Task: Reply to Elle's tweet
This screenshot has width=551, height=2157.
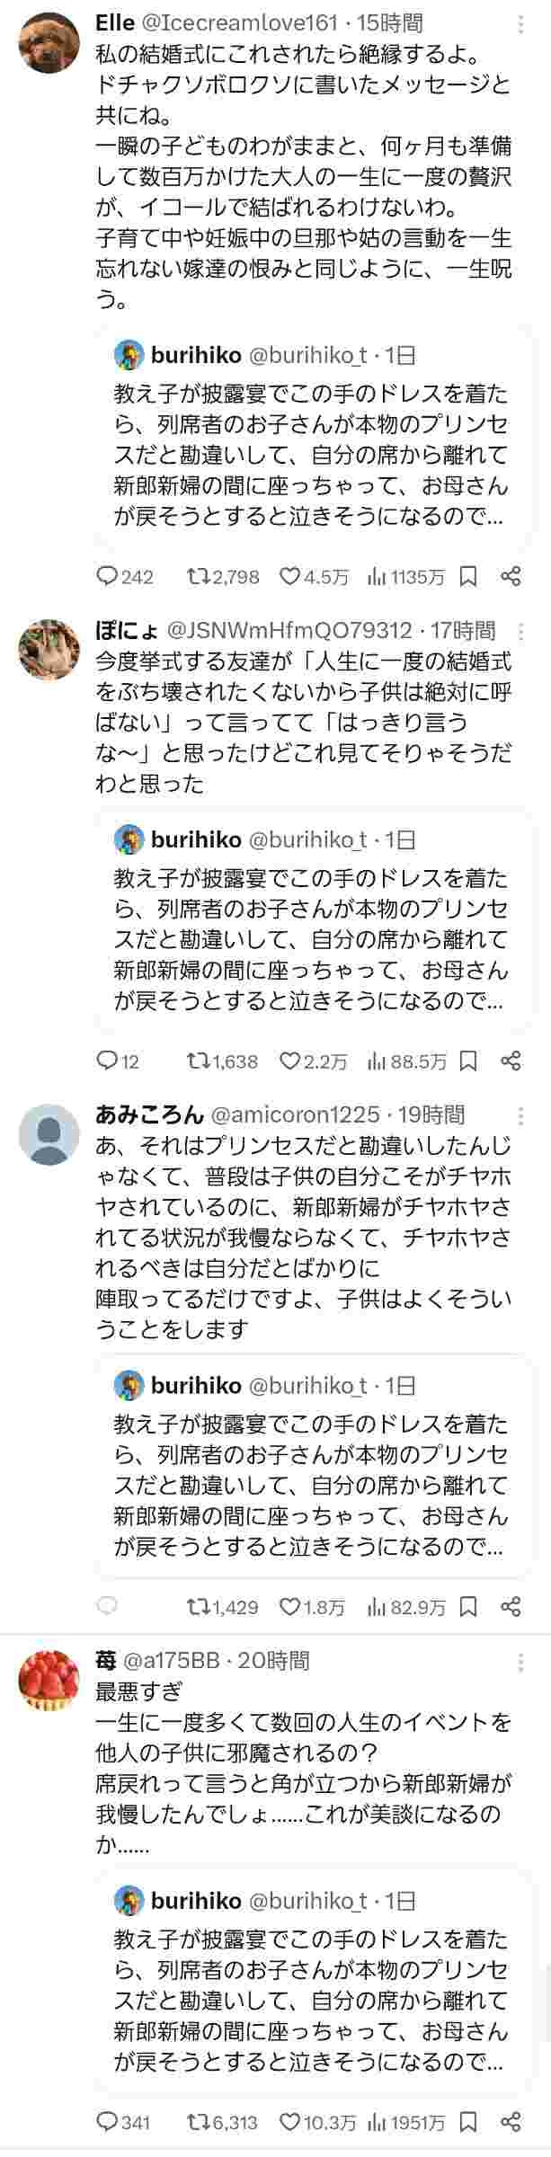Action: tap(108, 576)
